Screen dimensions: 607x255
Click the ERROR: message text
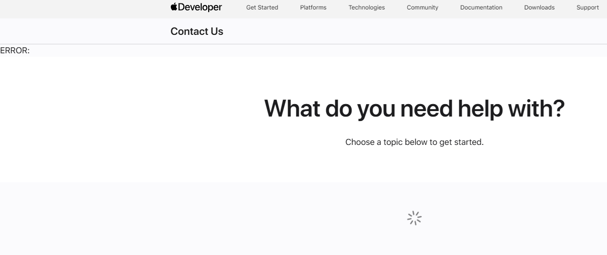pos(15,50)
